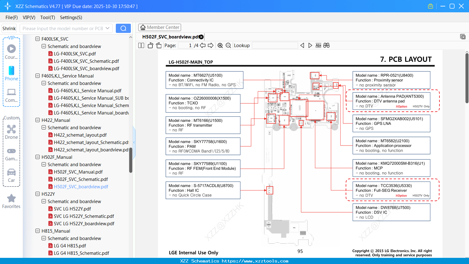Image resolution: width=469 pixels, height=264 pixels.
Task: Click the zoom out magnifier icon
Action: pos(228,46)
